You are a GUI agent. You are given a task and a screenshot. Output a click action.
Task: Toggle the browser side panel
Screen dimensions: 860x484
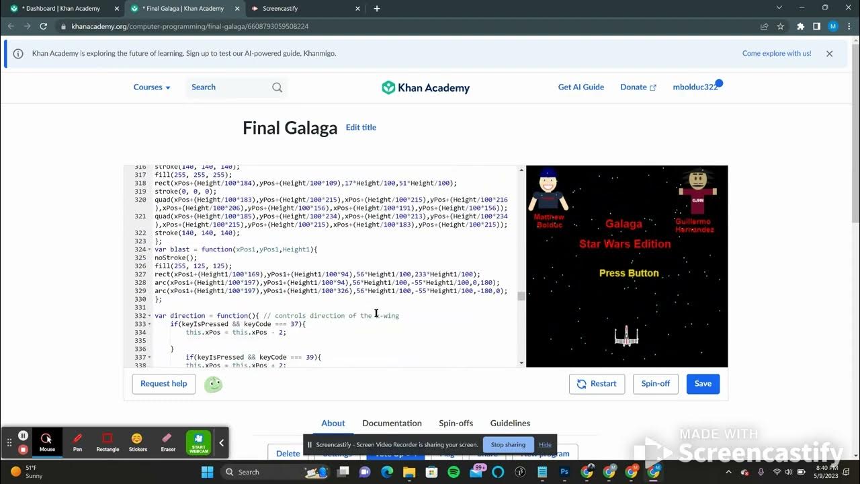pyautogui.click(x=816, y=26)
